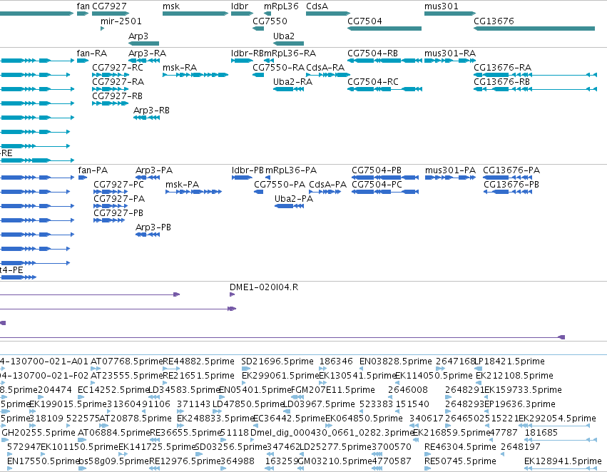Image resolution: width=607 pixels, height=472 pixels.
Task: Select the LP18421.5prime EST label
Action: (x=509, y=361)
